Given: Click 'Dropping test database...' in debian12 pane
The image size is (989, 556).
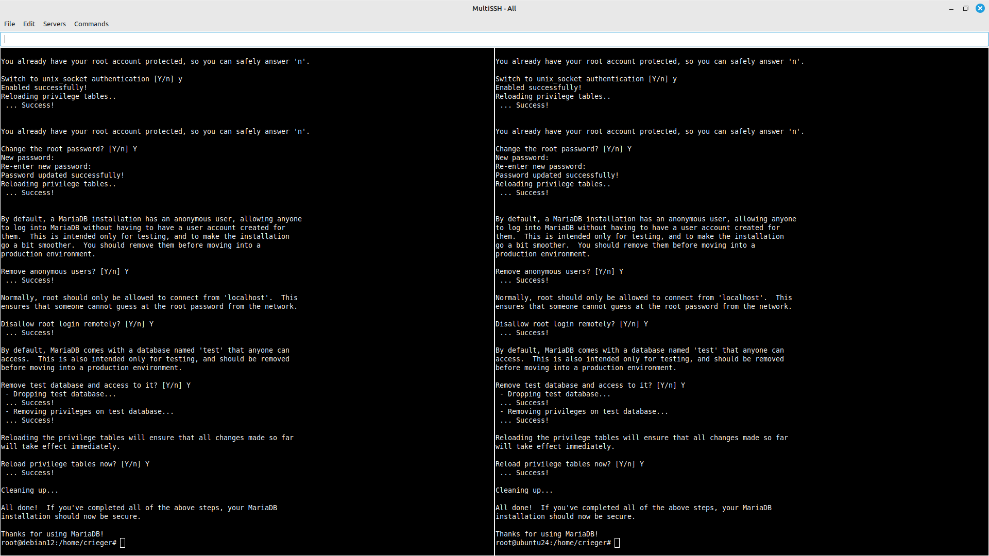Looking at the screenshot, I should pyautogui.click(x=65, y=394).
